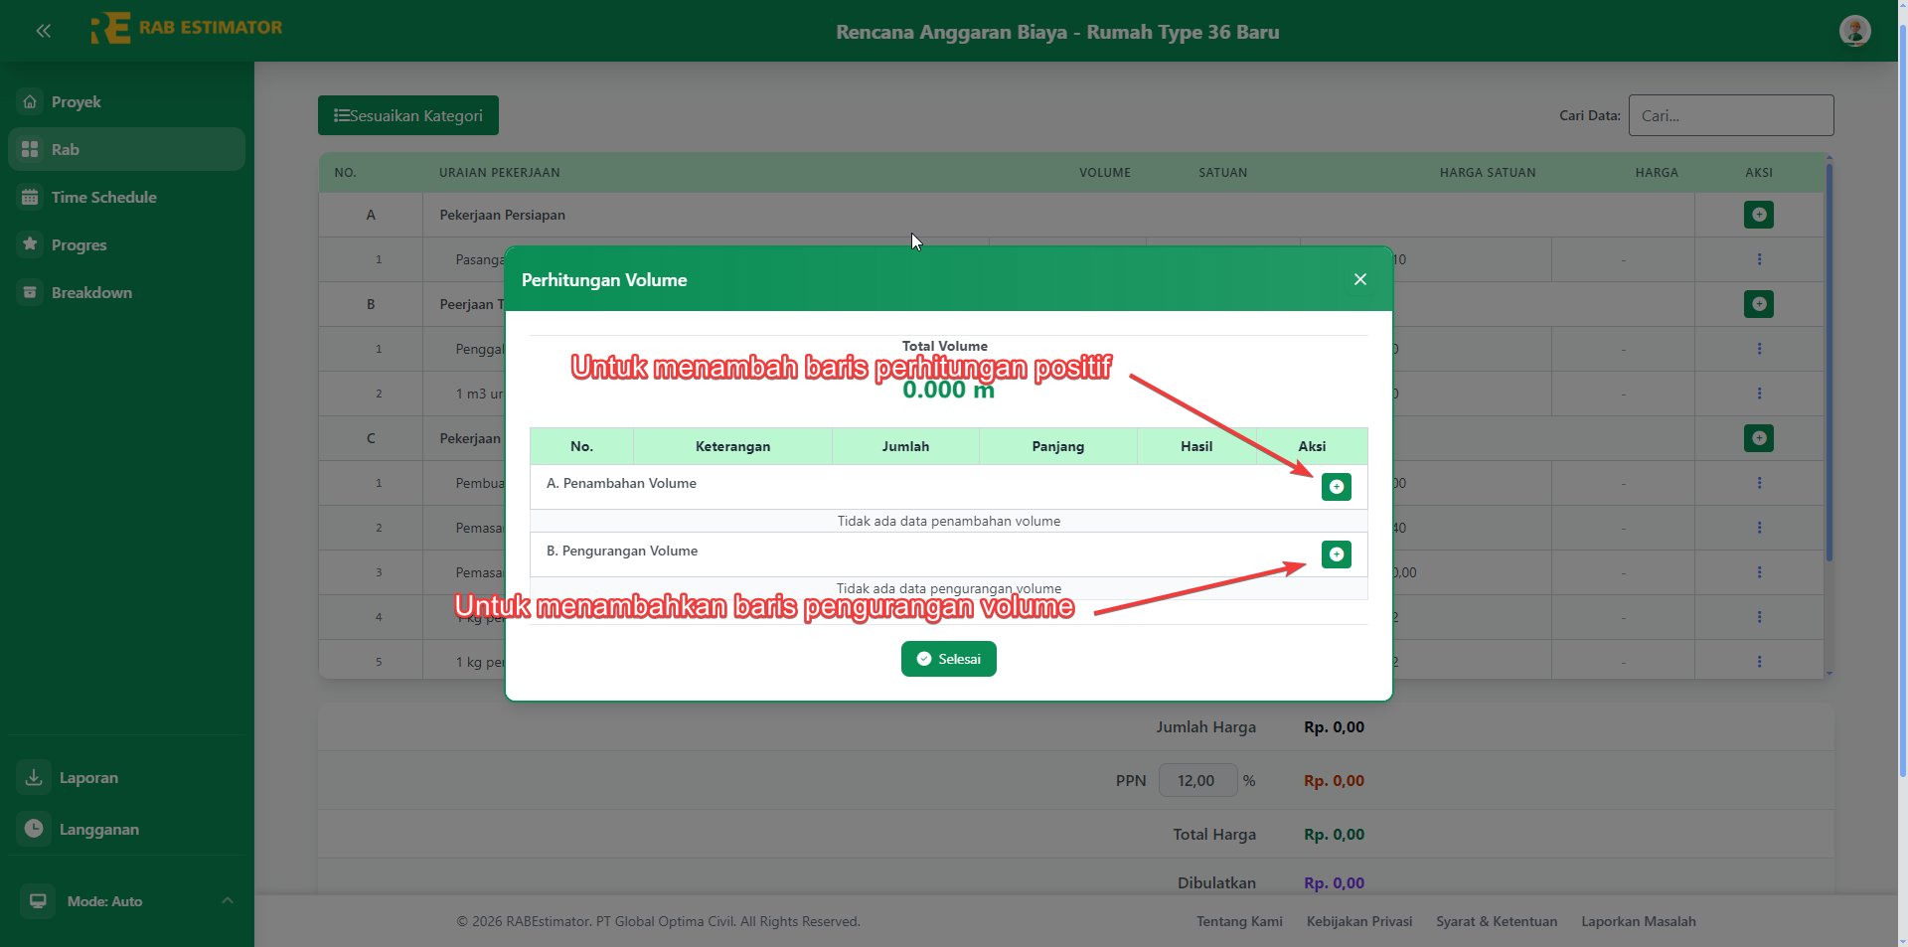The width and height of the screenshot is (1908, 947).
Task: Close the Perhitungan Volume dialog
Action: coord(1359,279)
